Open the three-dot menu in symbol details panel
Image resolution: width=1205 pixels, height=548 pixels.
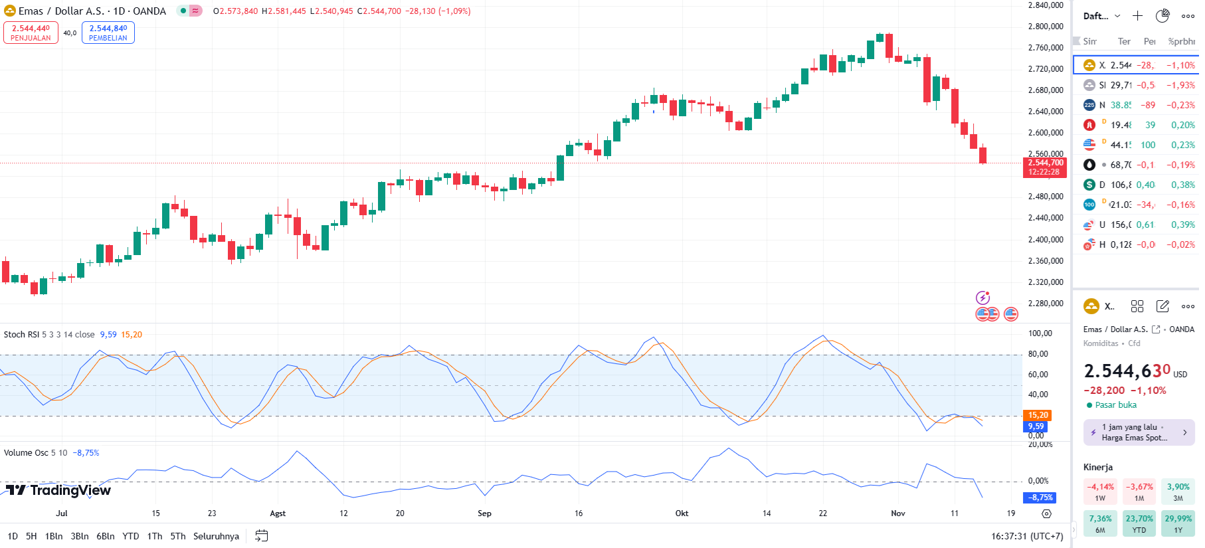pos(1188,306)
